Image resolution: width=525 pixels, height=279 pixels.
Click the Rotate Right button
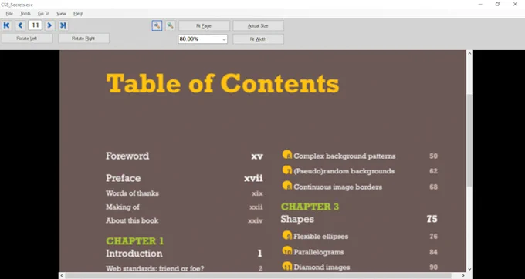[83, 39]
